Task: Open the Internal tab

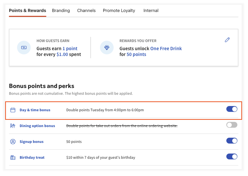Action: click(151, 11)
